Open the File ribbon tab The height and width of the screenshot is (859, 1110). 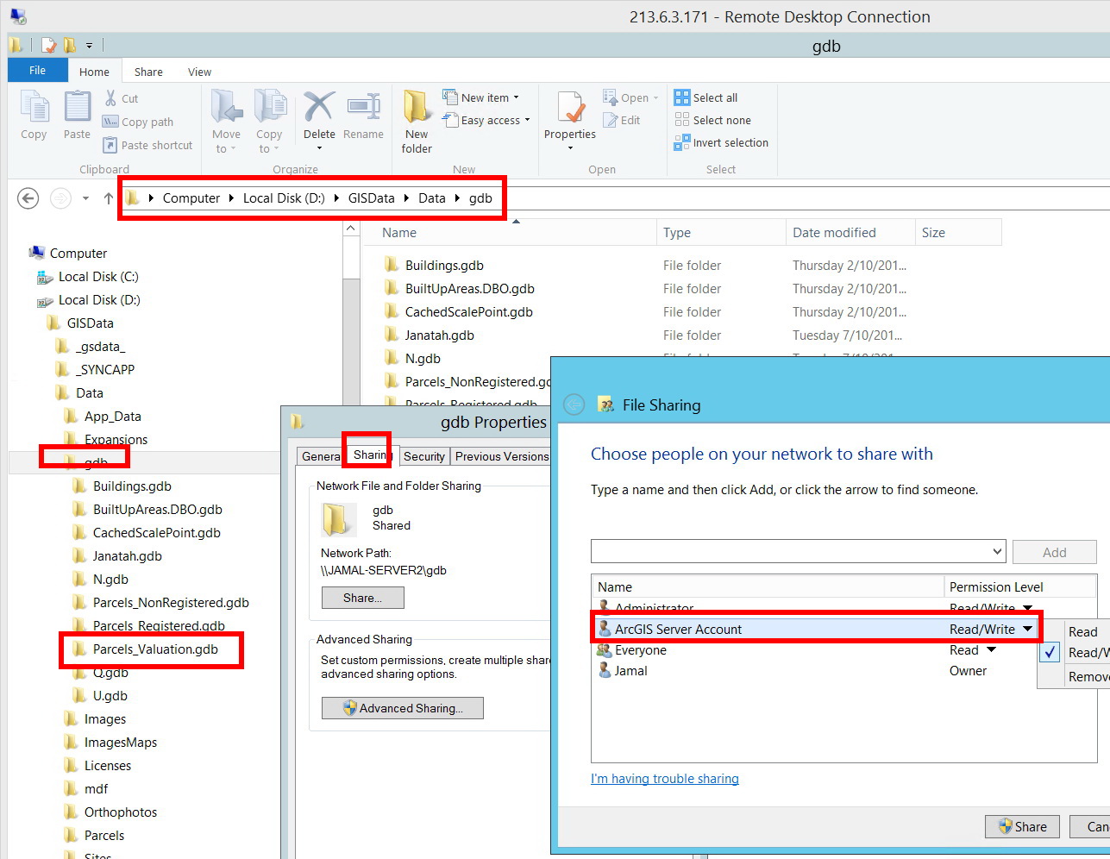(x=37, y=71)
